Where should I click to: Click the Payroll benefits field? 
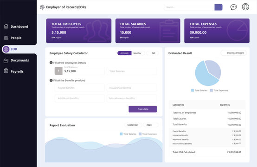point(79,88)
